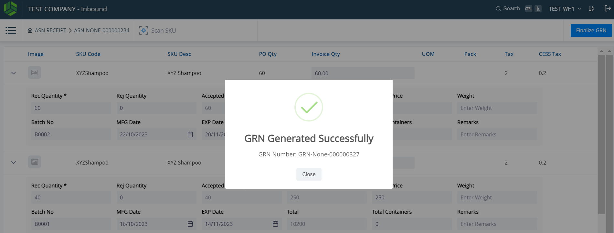614x233 pixels.
Task: Click the logout icon at top right
Action: coord(608,8)
